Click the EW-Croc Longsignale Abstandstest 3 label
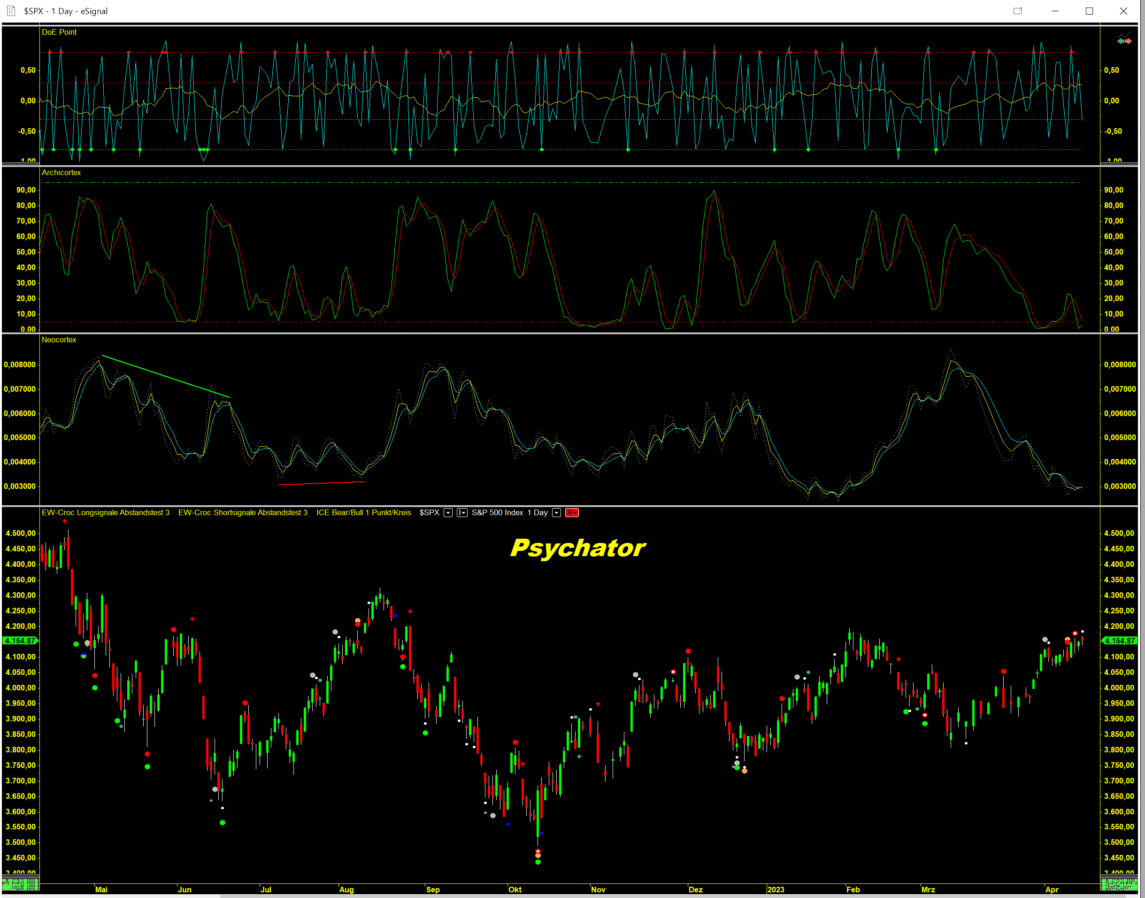This screenshot has height=898, width=1145. pos(105,512)
